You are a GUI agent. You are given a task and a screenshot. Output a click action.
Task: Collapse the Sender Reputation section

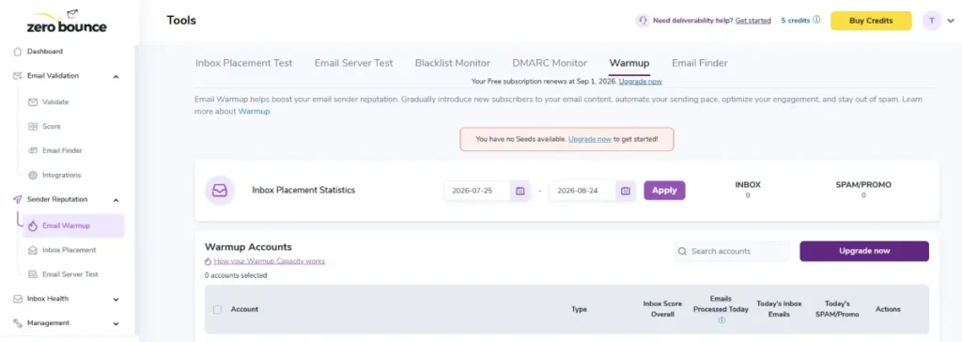click(116, 200)
